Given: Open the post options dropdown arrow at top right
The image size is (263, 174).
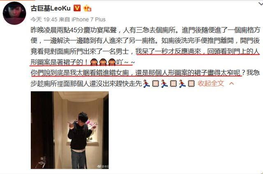Looking at the screenshot, I should [261, 3].
